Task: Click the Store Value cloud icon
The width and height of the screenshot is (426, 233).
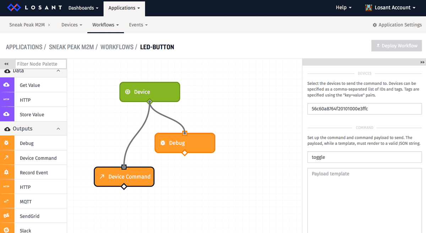Action: coord(6,114)
